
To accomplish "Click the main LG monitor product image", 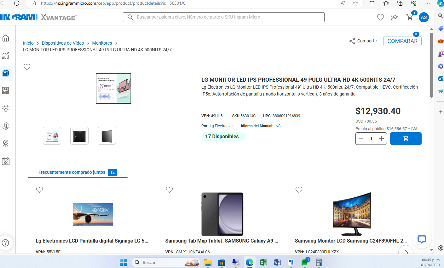I will point(113,89).
